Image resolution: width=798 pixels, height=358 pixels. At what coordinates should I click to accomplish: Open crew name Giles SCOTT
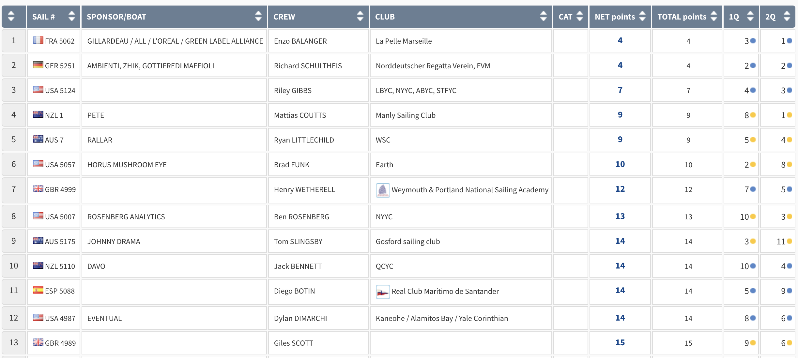point(294,343)
